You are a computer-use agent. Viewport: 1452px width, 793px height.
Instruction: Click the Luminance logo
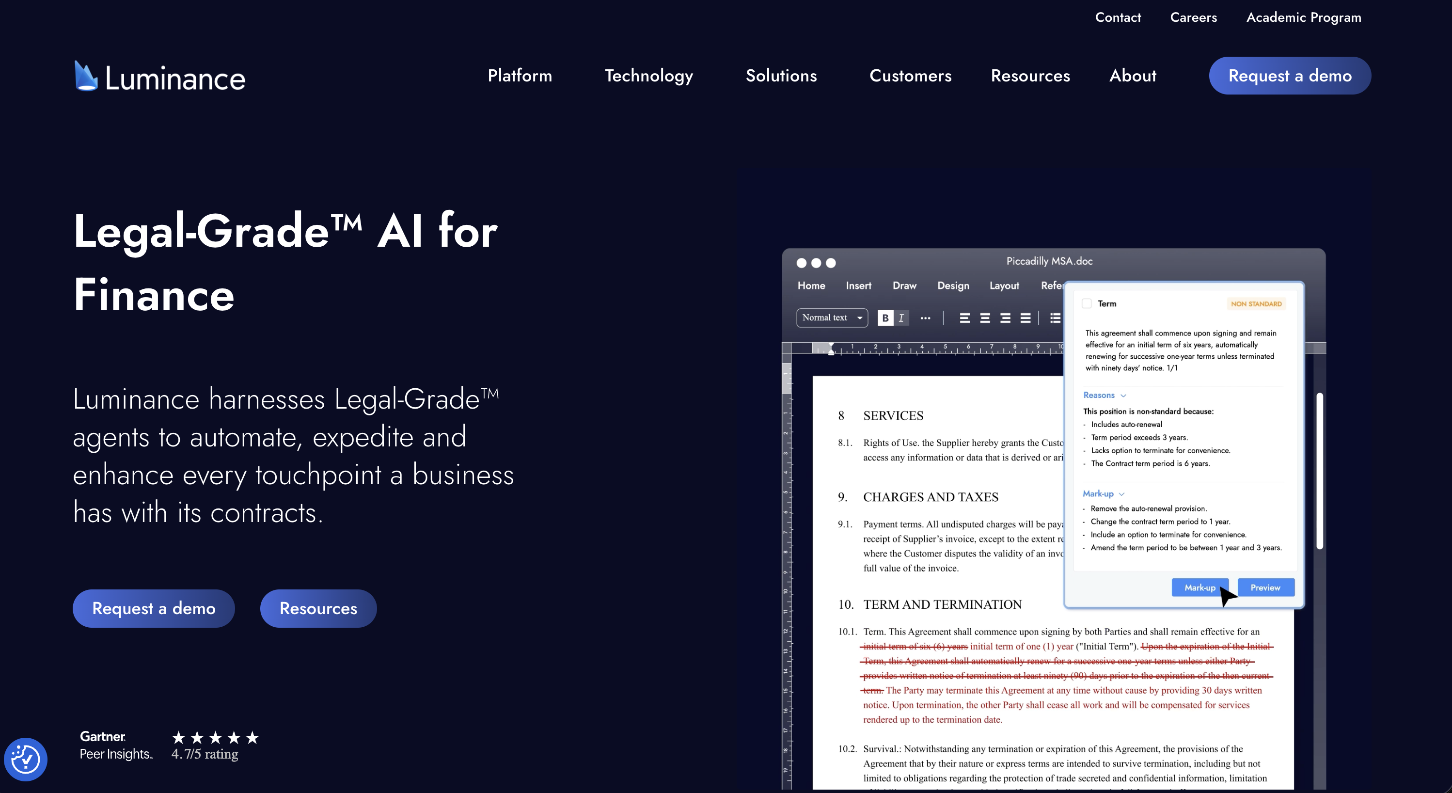(160, 76)
